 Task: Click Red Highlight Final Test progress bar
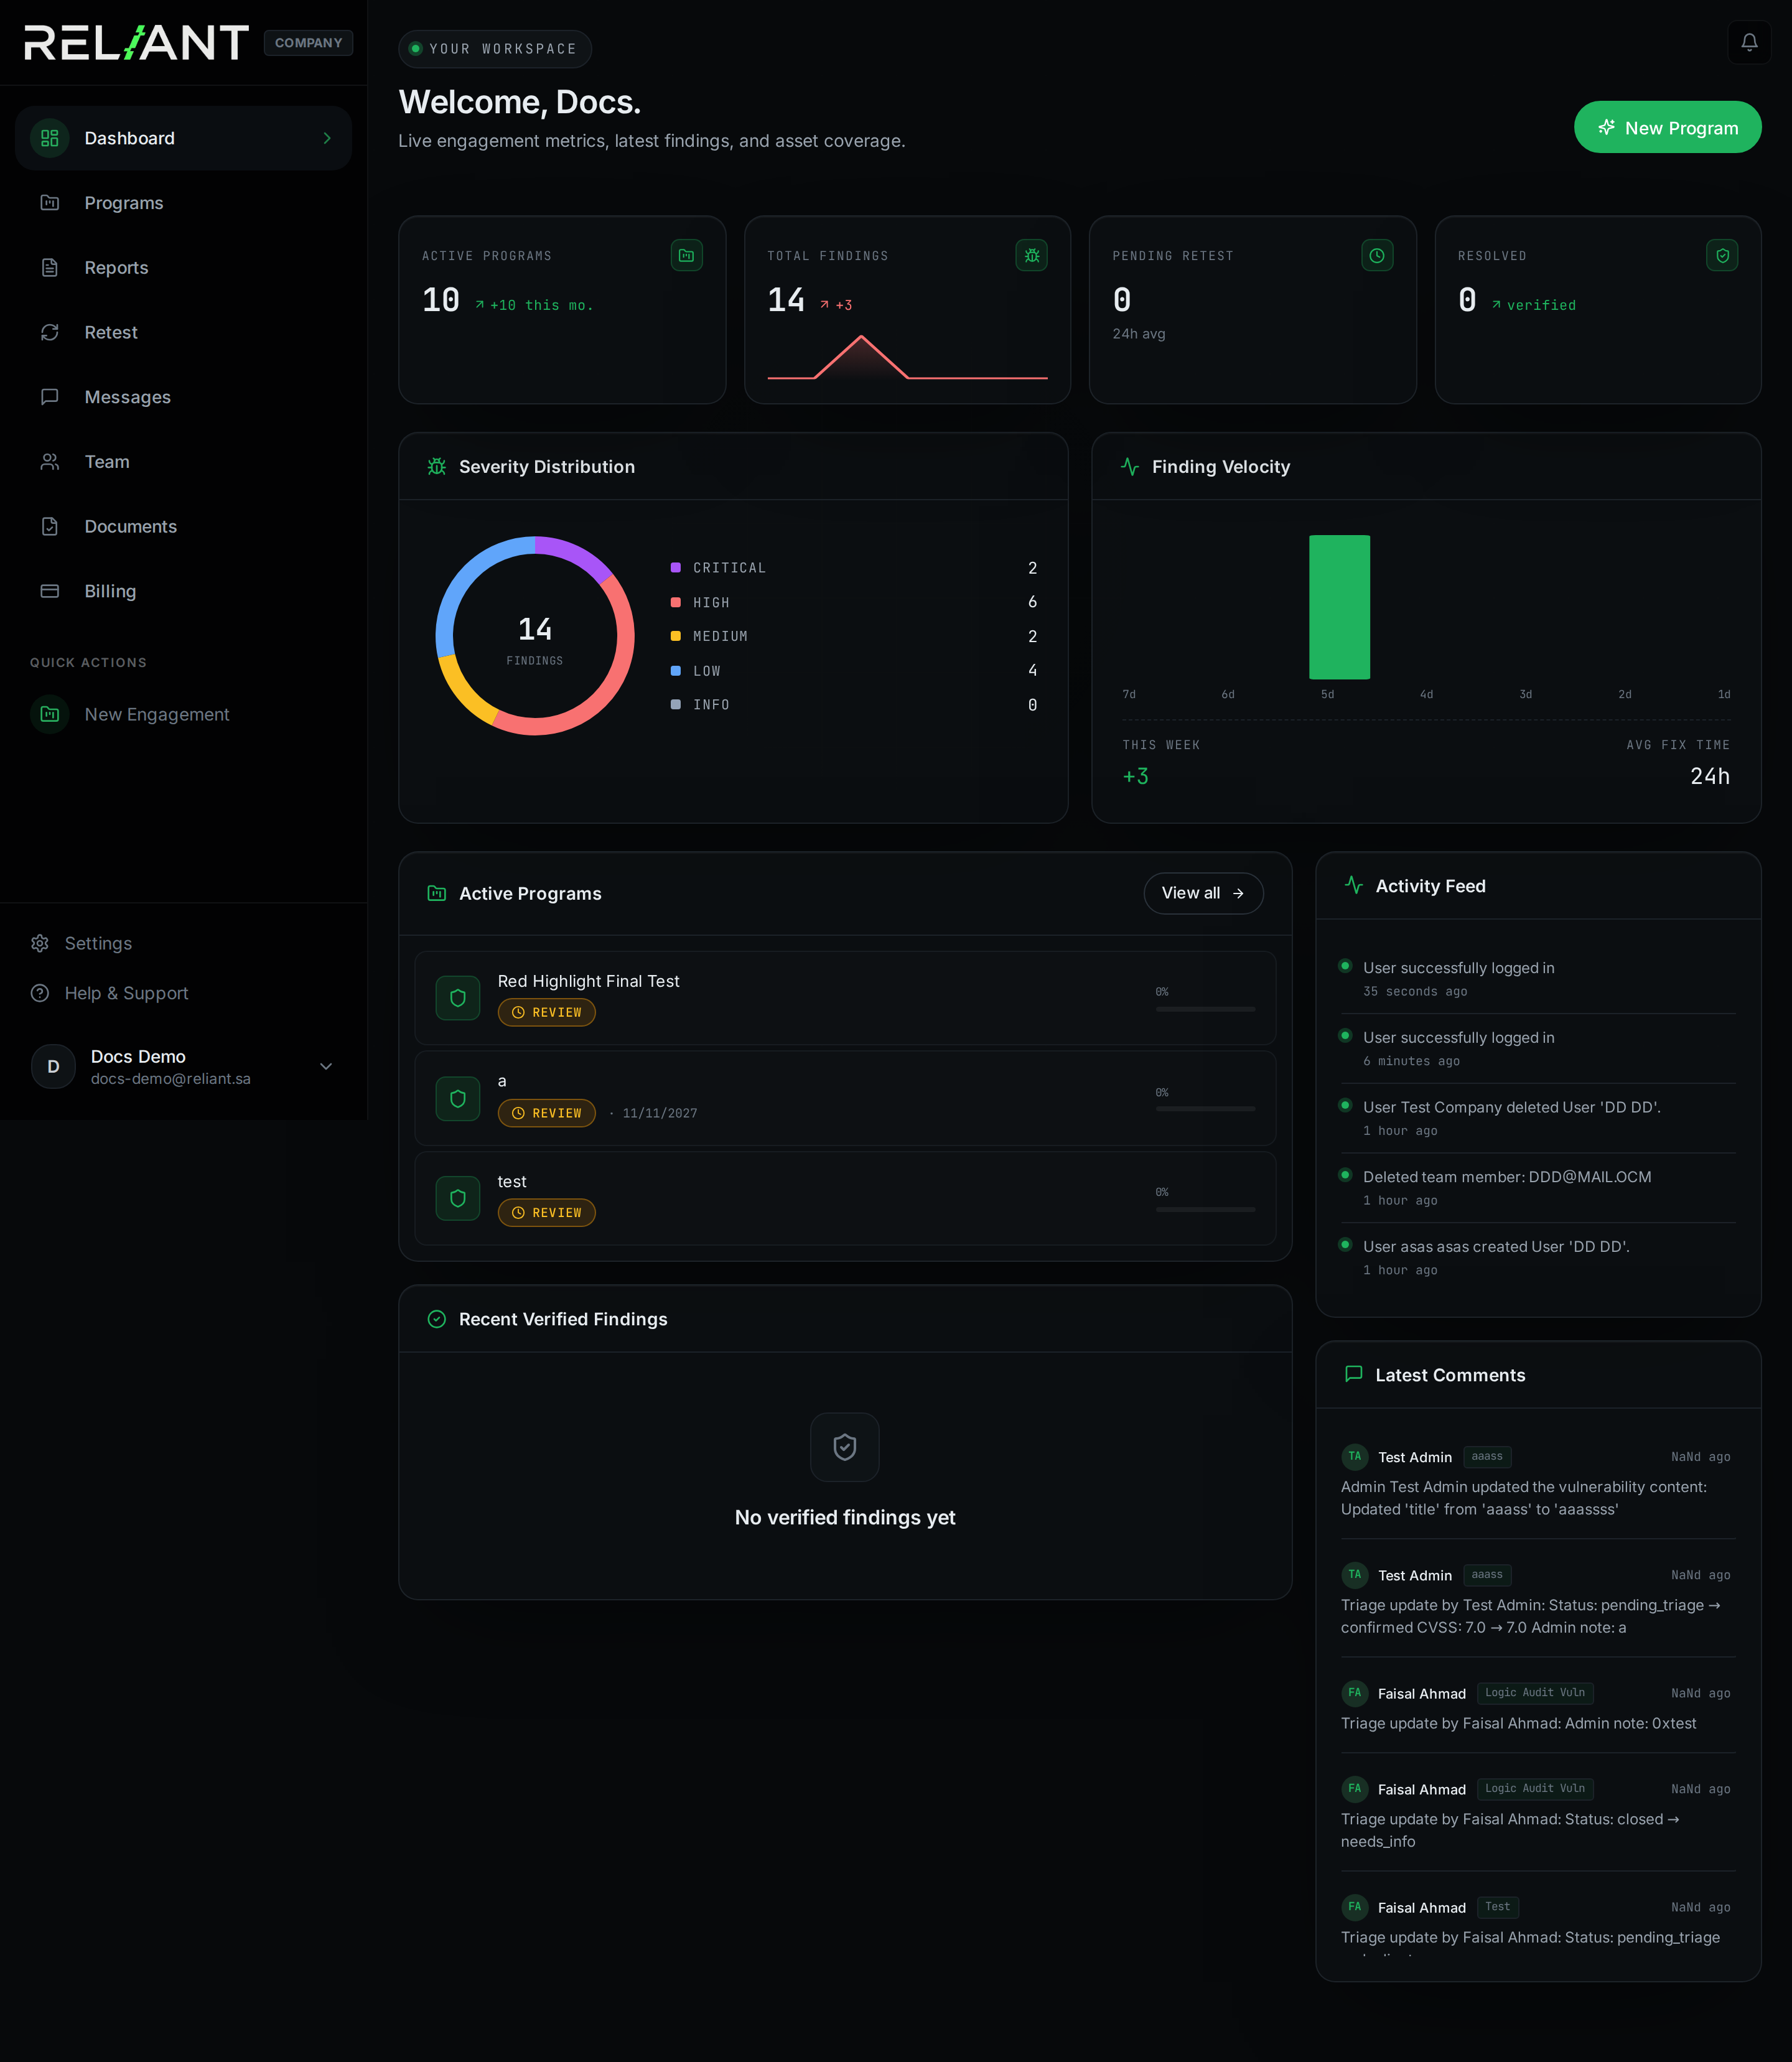coord(1205,1009)
